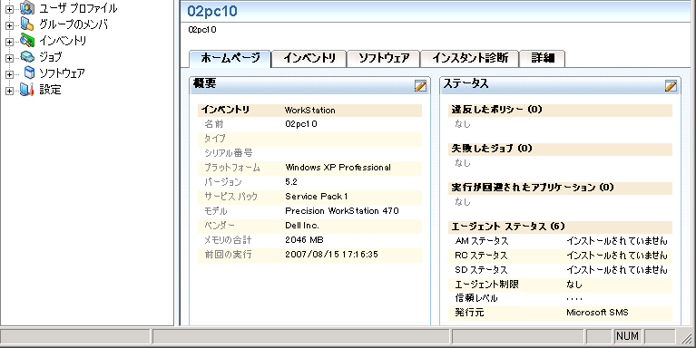
Task: Click the プラットフォーム field label
Action: click(x=232, y=168)
